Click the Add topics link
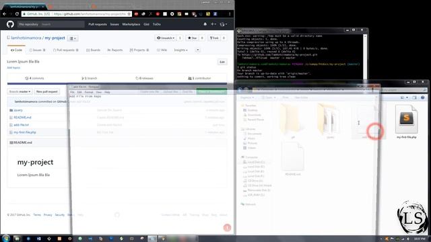This screenshot has width=431, height=242. tap(13, 68)
